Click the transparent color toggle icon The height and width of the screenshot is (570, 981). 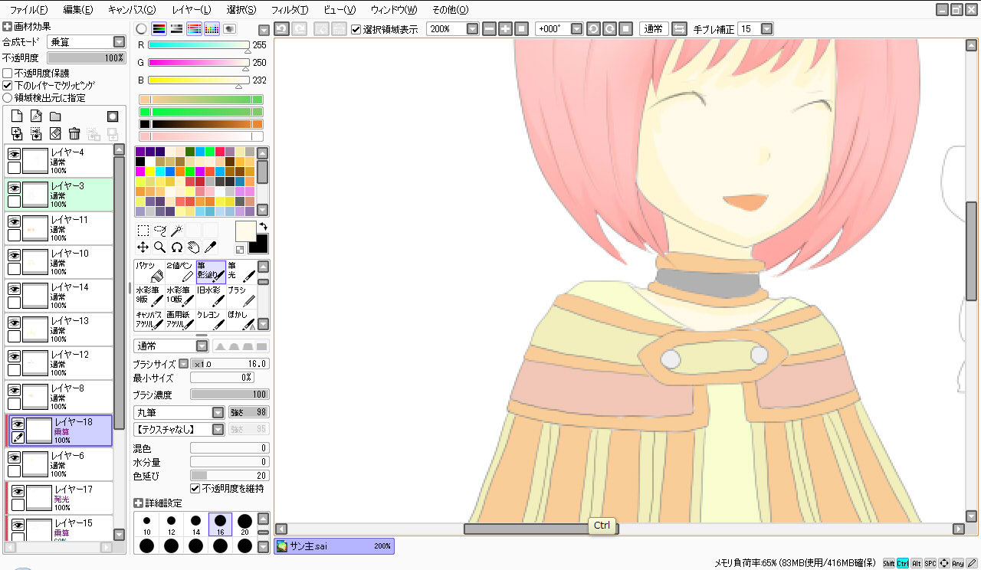click(x=240, y=249)
